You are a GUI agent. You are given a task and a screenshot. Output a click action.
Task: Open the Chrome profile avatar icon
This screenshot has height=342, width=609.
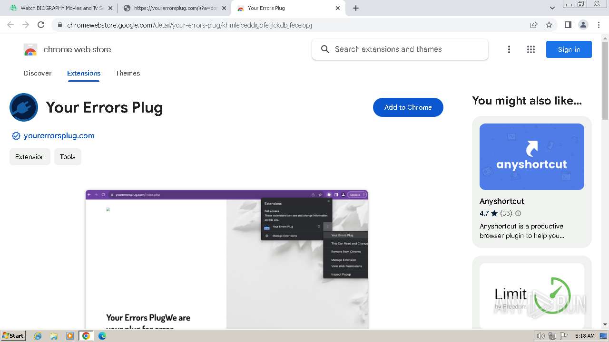[583, 25]
